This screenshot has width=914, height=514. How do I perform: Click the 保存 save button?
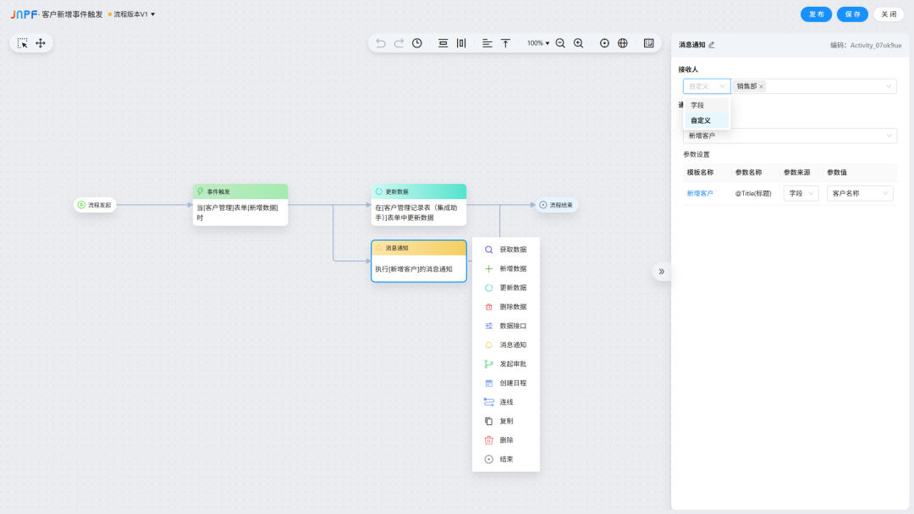coord(852,14)
